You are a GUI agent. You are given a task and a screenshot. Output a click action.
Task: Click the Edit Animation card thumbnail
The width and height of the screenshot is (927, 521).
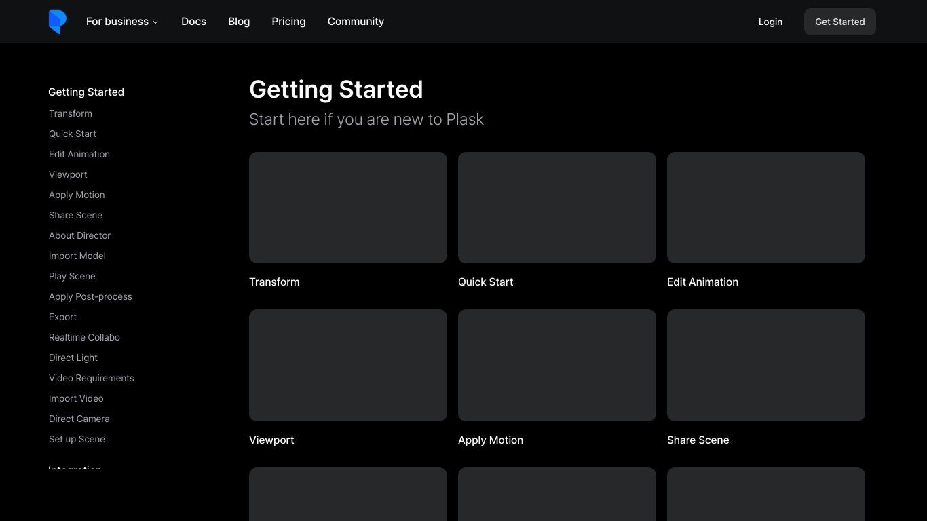click(766, 208)
